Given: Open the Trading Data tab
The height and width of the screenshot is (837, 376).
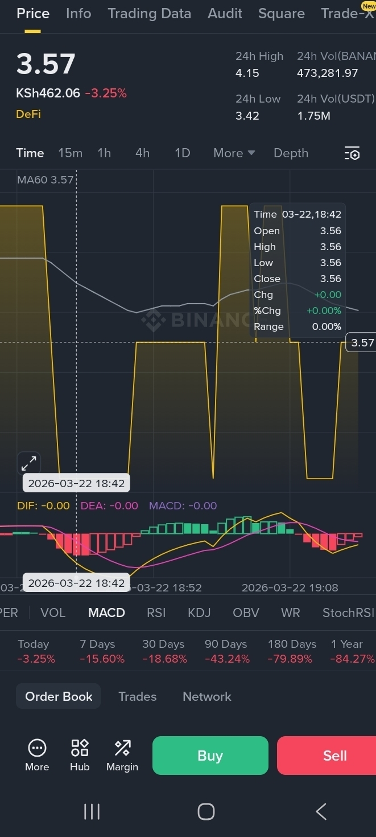Looking at the screenshot, I should (x=150, y=14).
